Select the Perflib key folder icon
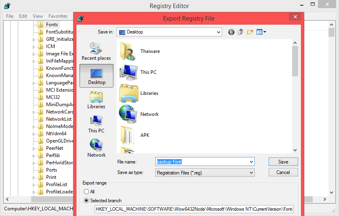339x216 pixels. coord(40,155)
